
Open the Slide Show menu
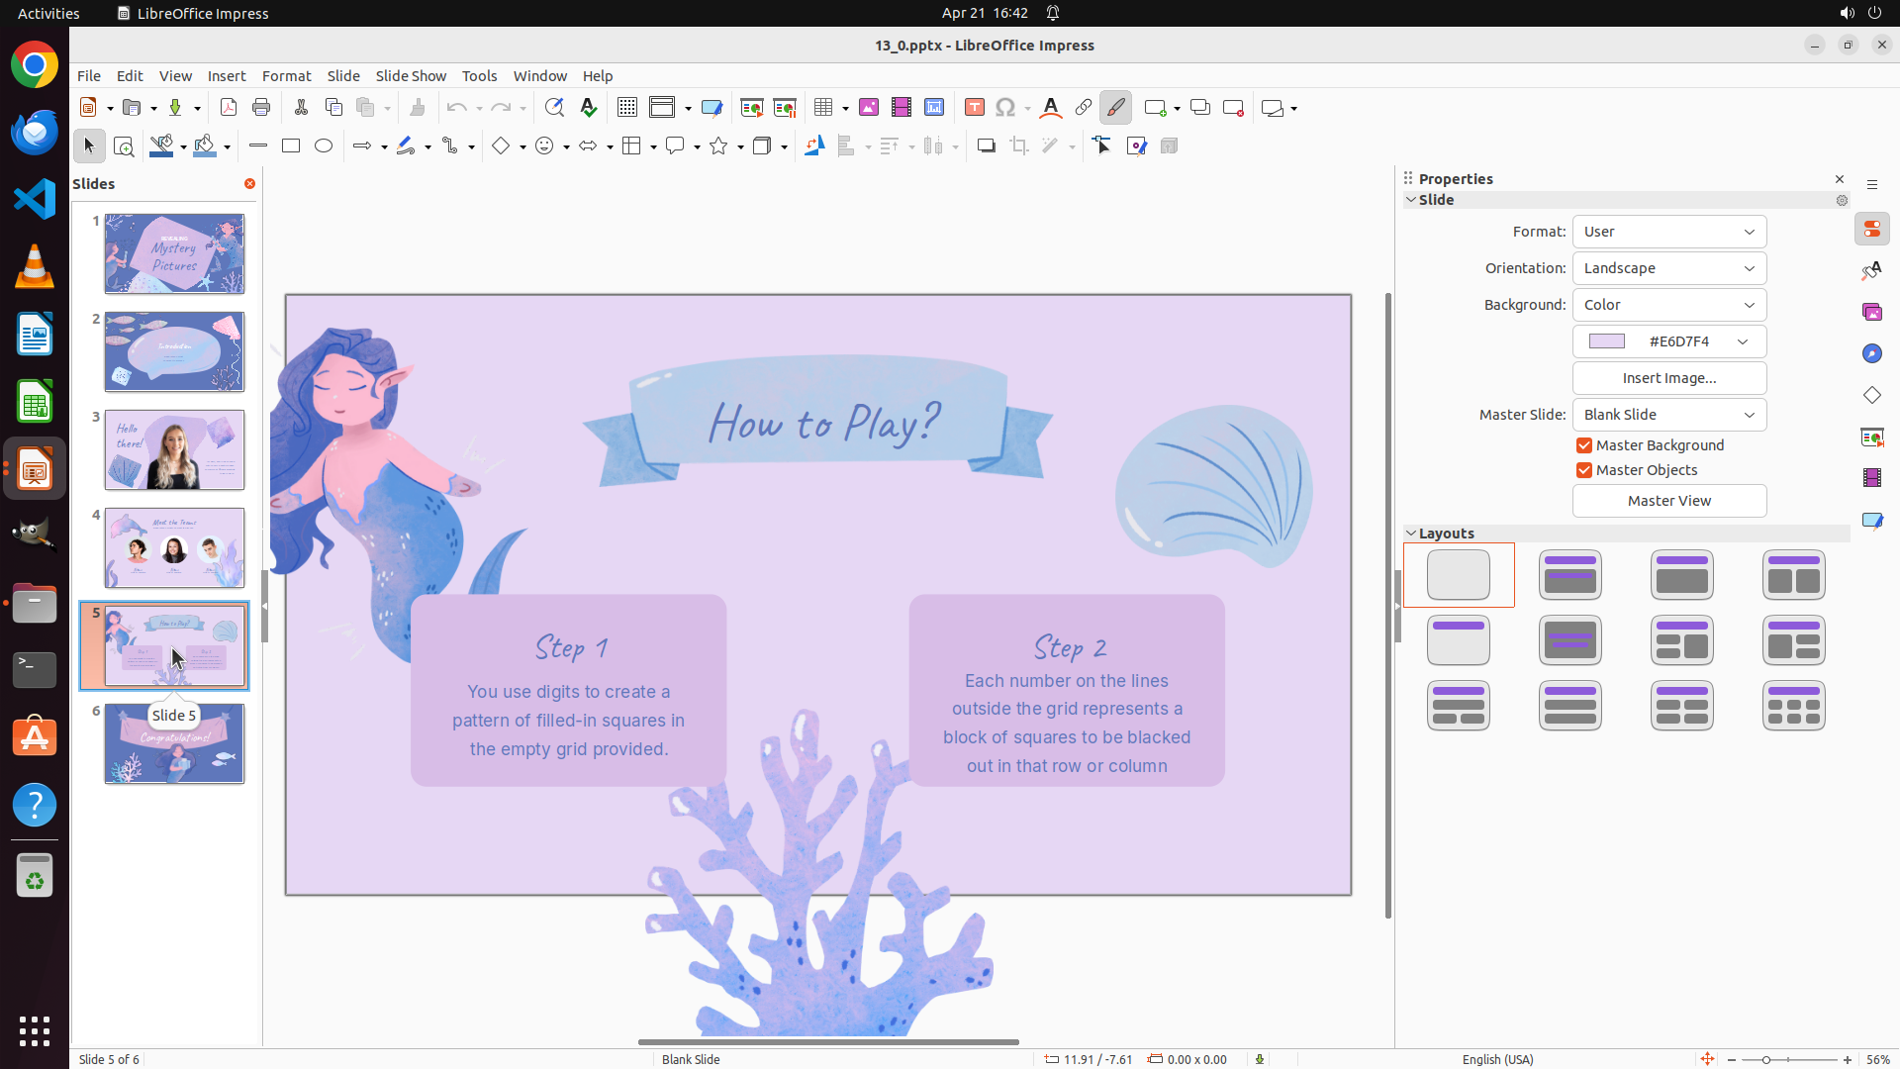coord(411,76)
